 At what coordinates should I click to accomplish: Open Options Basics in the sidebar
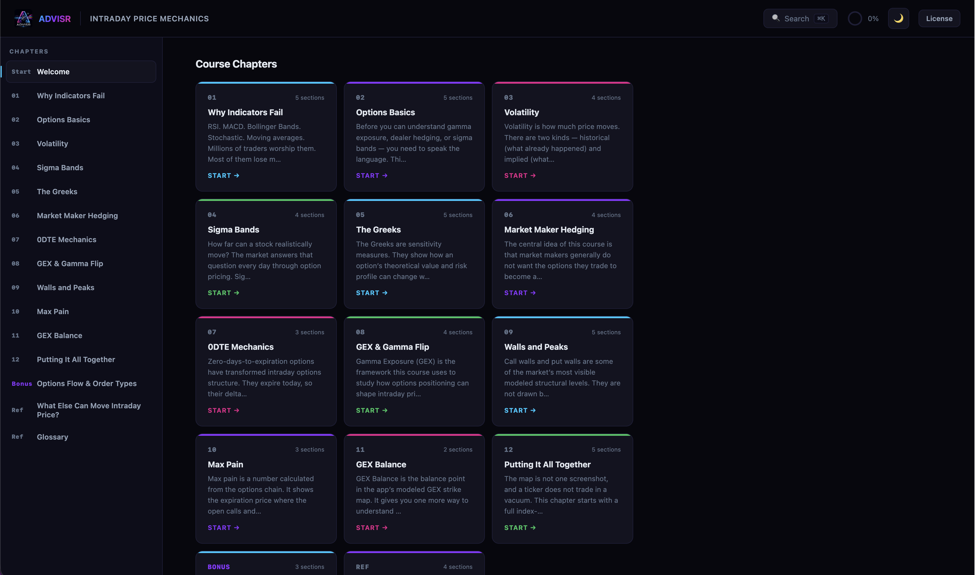(x=81, y=120)
